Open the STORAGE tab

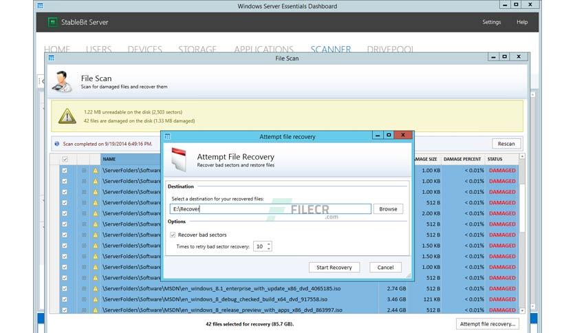(197, 49)
